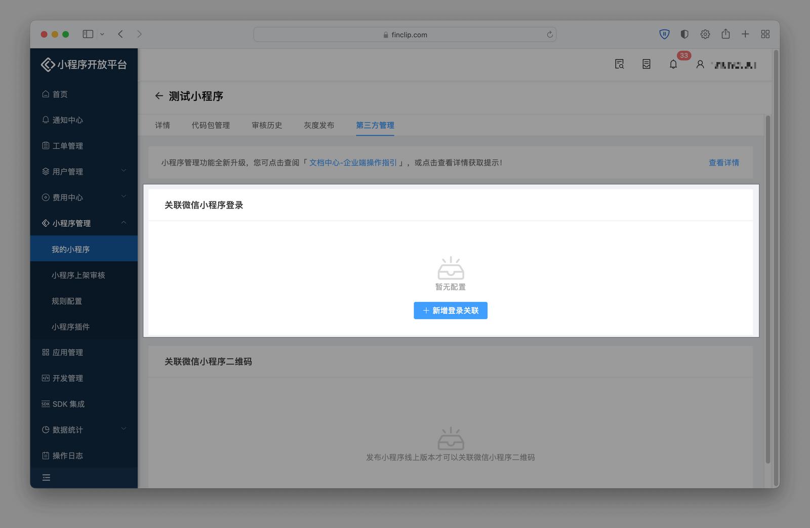Open the 灰度发布 tab

click(319, 125)
